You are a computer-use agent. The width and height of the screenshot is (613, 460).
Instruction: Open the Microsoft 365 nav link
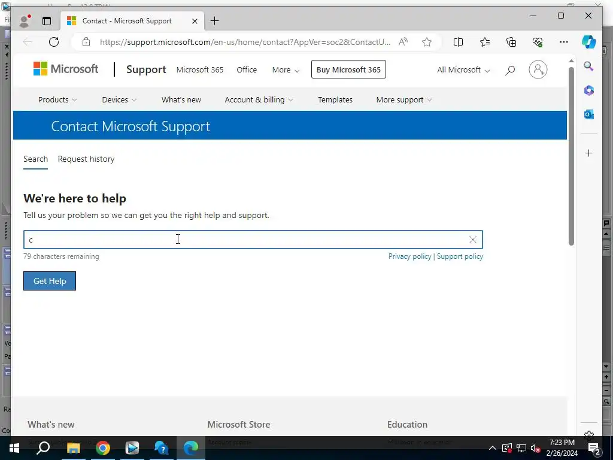(200, 69)
